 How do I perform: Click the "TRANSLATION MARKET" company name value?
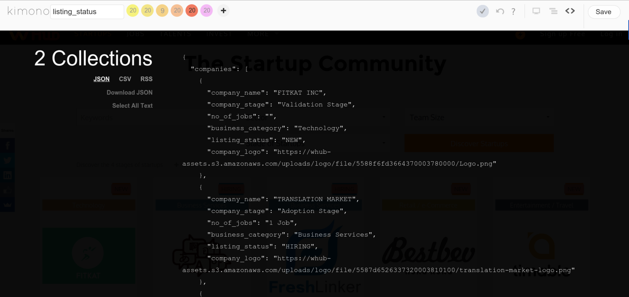[x=314, y=199]
